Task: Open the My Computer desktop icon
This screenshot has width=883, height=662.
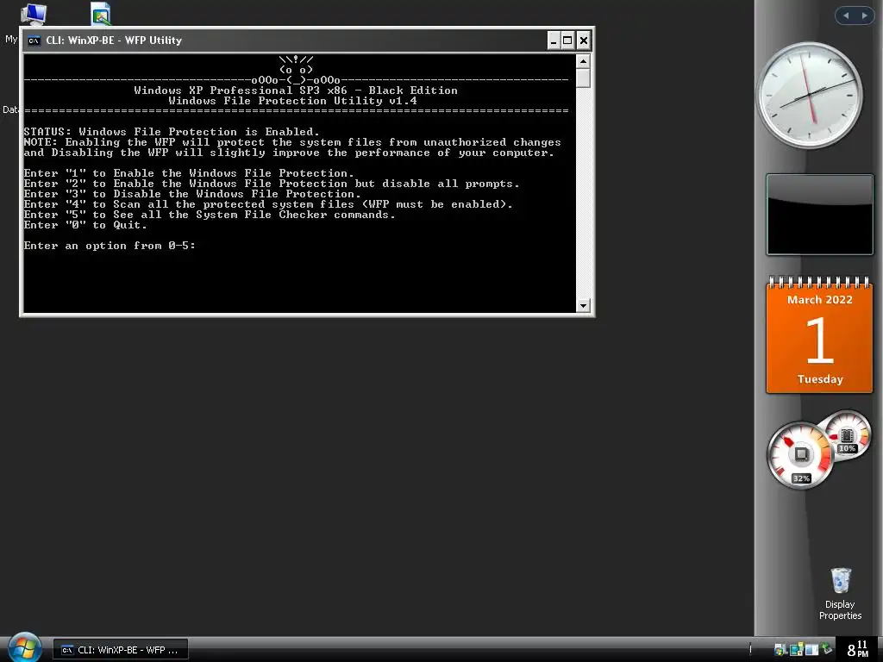Action: (x=34, y=14)
